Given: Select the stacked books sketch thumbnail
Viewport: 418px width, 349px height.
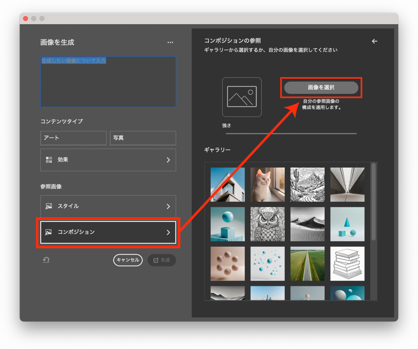Looking at the screenshot, I should tap(347, 264).
